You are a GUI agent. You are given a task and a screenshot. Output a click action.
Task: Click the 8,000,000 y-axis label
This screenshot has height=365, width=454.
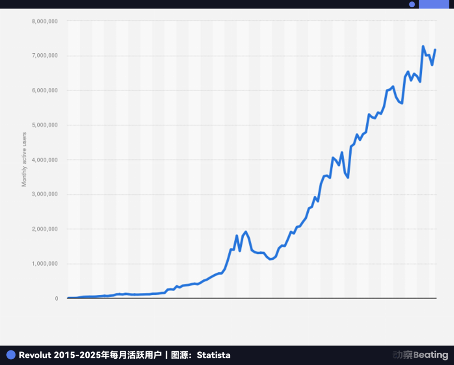click(44, 21)
